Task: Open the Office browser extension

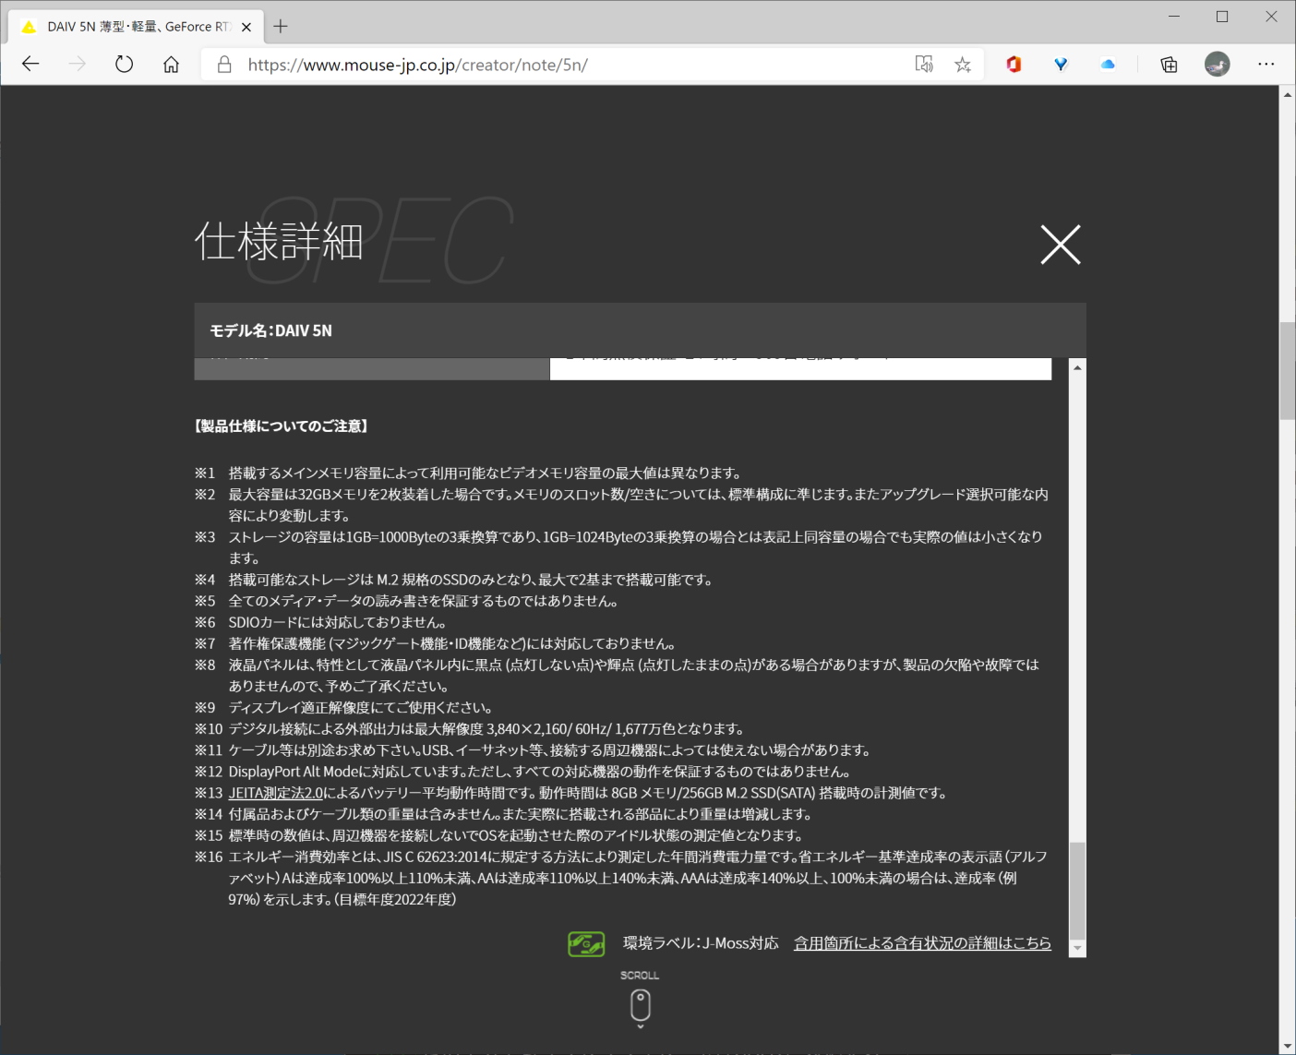Action: coord(1014,64)
